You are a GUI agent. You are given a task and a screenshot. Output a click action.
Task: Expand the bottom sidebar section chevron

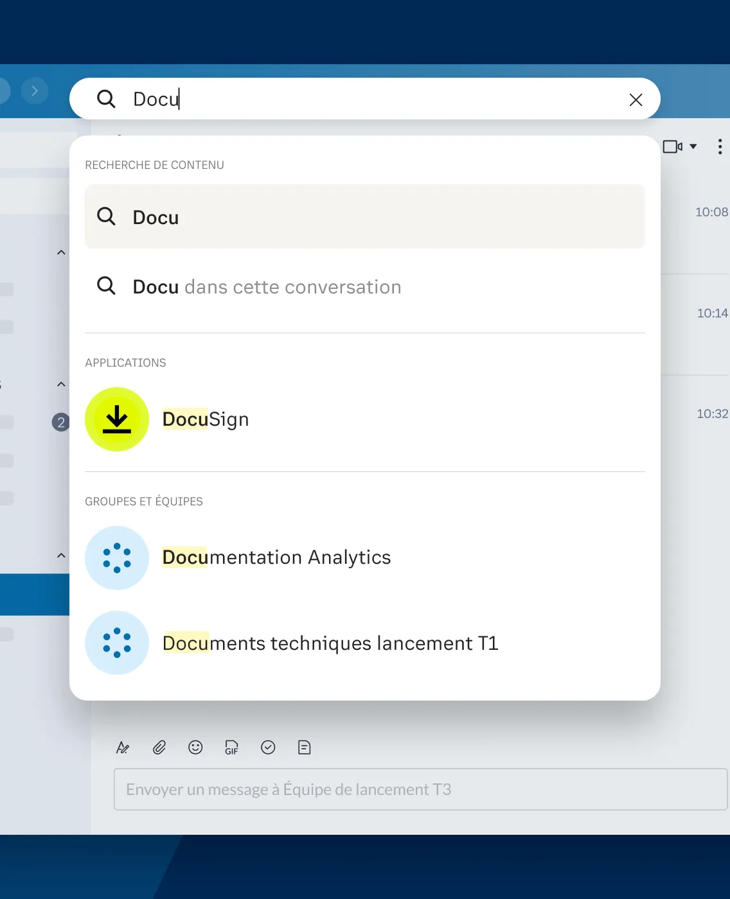coord(61,555)
